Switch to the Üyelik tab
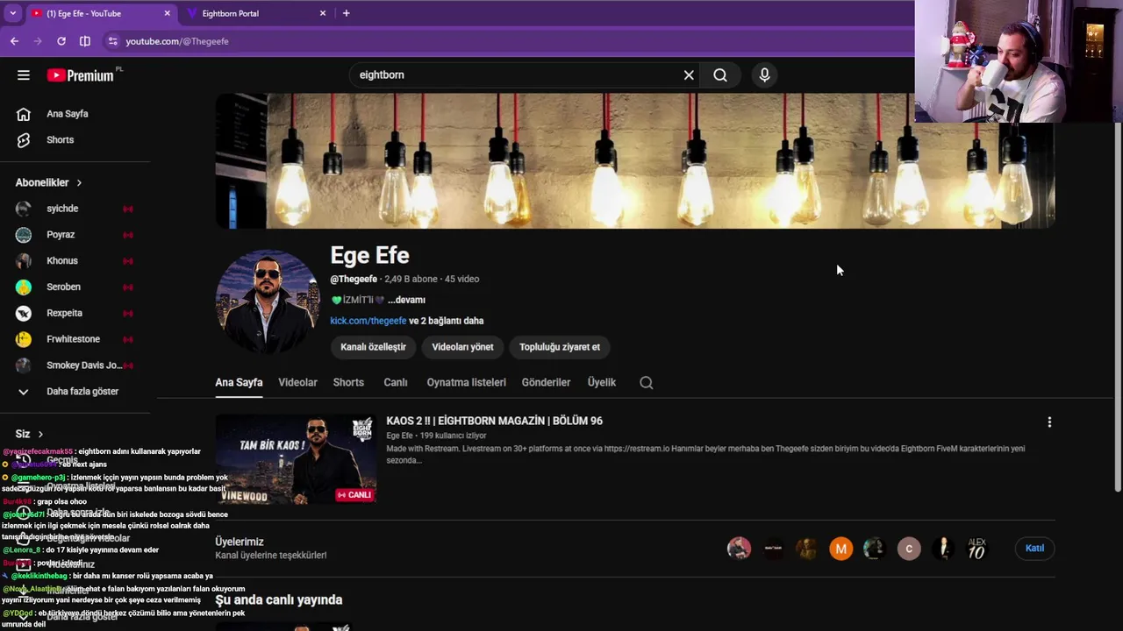 pos(602,383)
